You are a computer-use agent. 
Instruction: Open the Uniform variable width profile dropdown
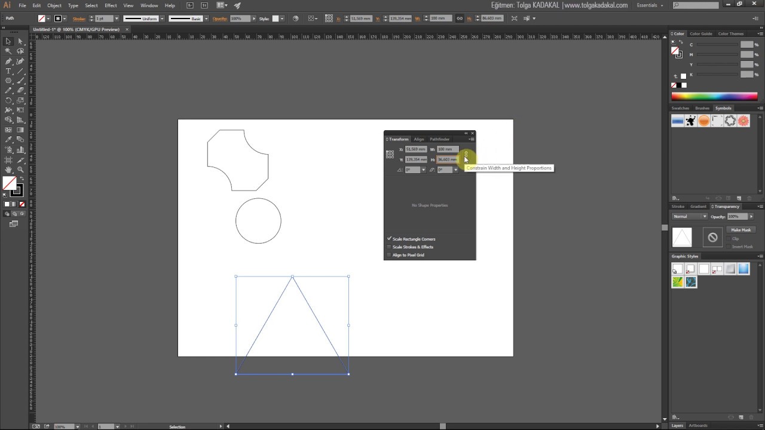(162, 18)
